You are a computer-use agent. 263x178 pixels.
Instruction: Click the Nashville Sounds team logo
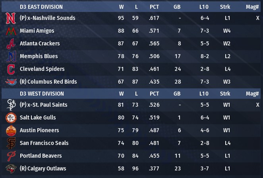pyautogui.click(x=11, y=18)
